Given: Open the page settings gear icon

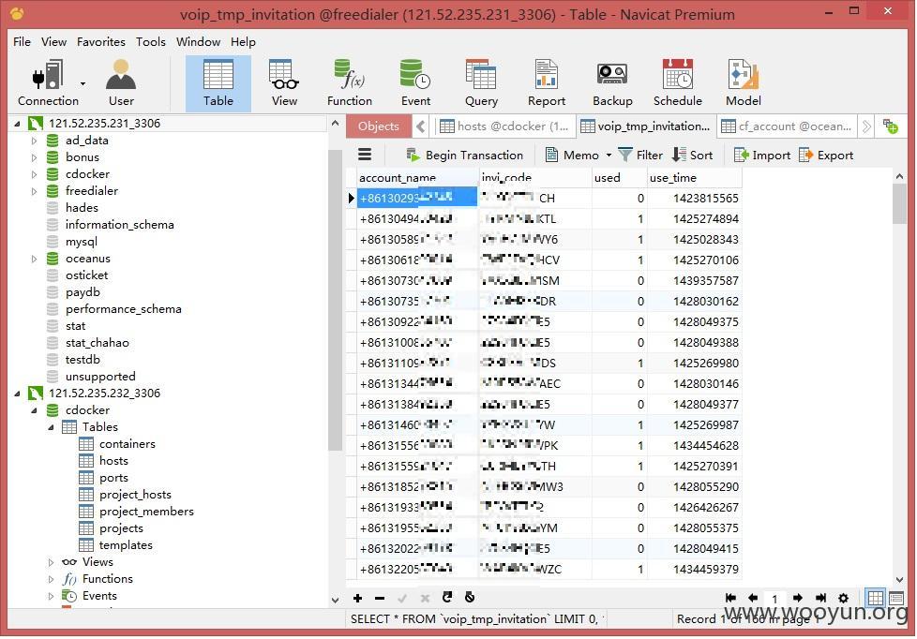Looking at the screenshot, I should pyautogui.click(x=843, y=598).
